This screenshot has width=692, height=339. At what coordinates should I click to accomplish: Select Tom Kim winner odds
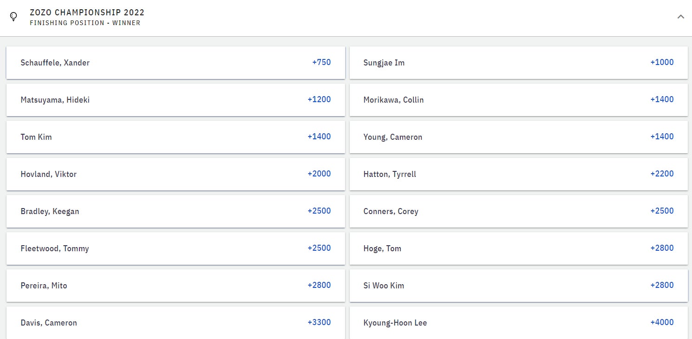tap(176, 137)
